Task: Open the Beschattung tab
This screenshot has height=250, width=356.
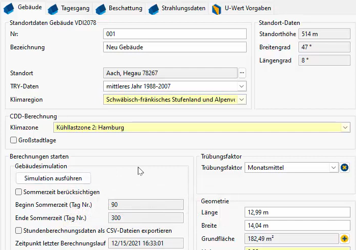Action: click(x=120, y=9)
